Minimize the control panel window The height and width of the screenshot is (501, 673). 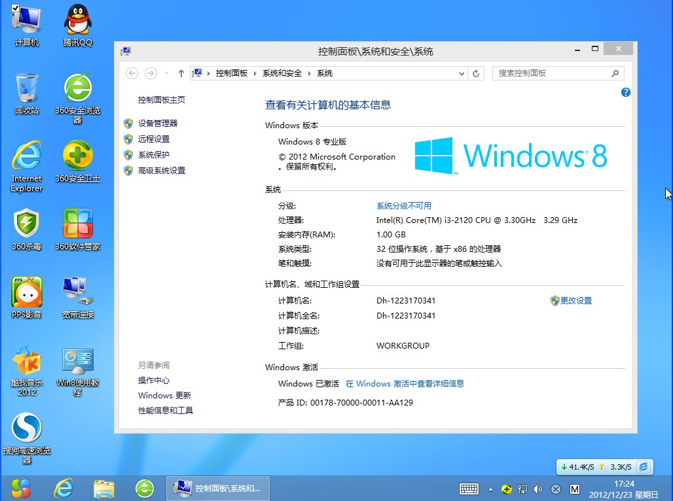pyautogui.click(x=577, y=49)
